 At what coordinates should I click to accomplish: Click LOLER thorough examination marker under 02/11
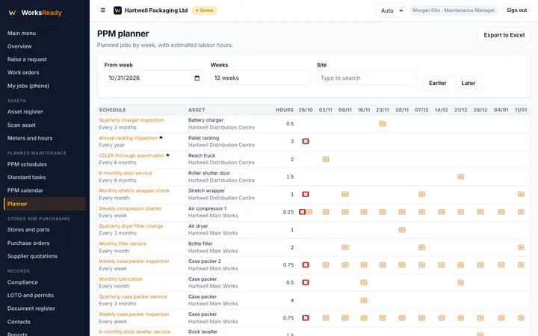click(x=326, y=159)
